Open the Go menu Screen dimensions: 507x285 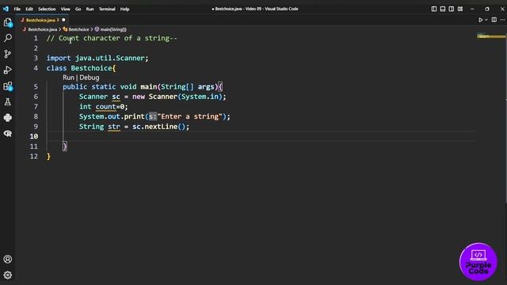(78, 9)
